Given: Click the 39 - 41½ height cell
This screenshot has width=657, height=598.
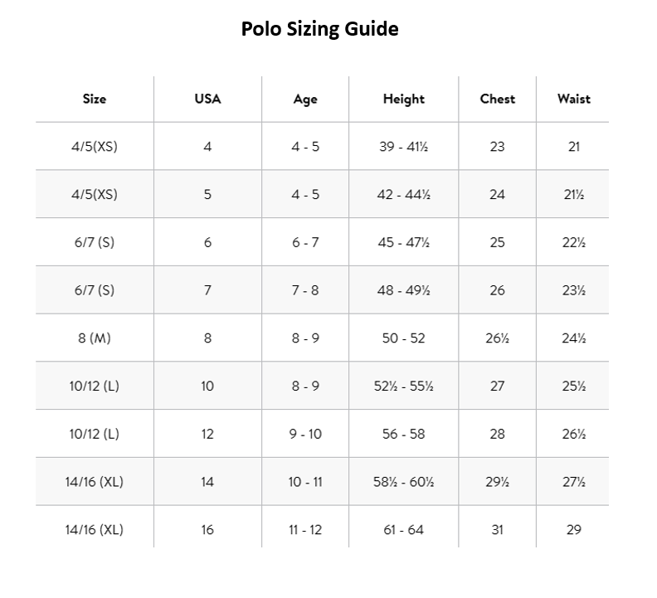Looking at the screenshot, I should [x=403, y=147].
